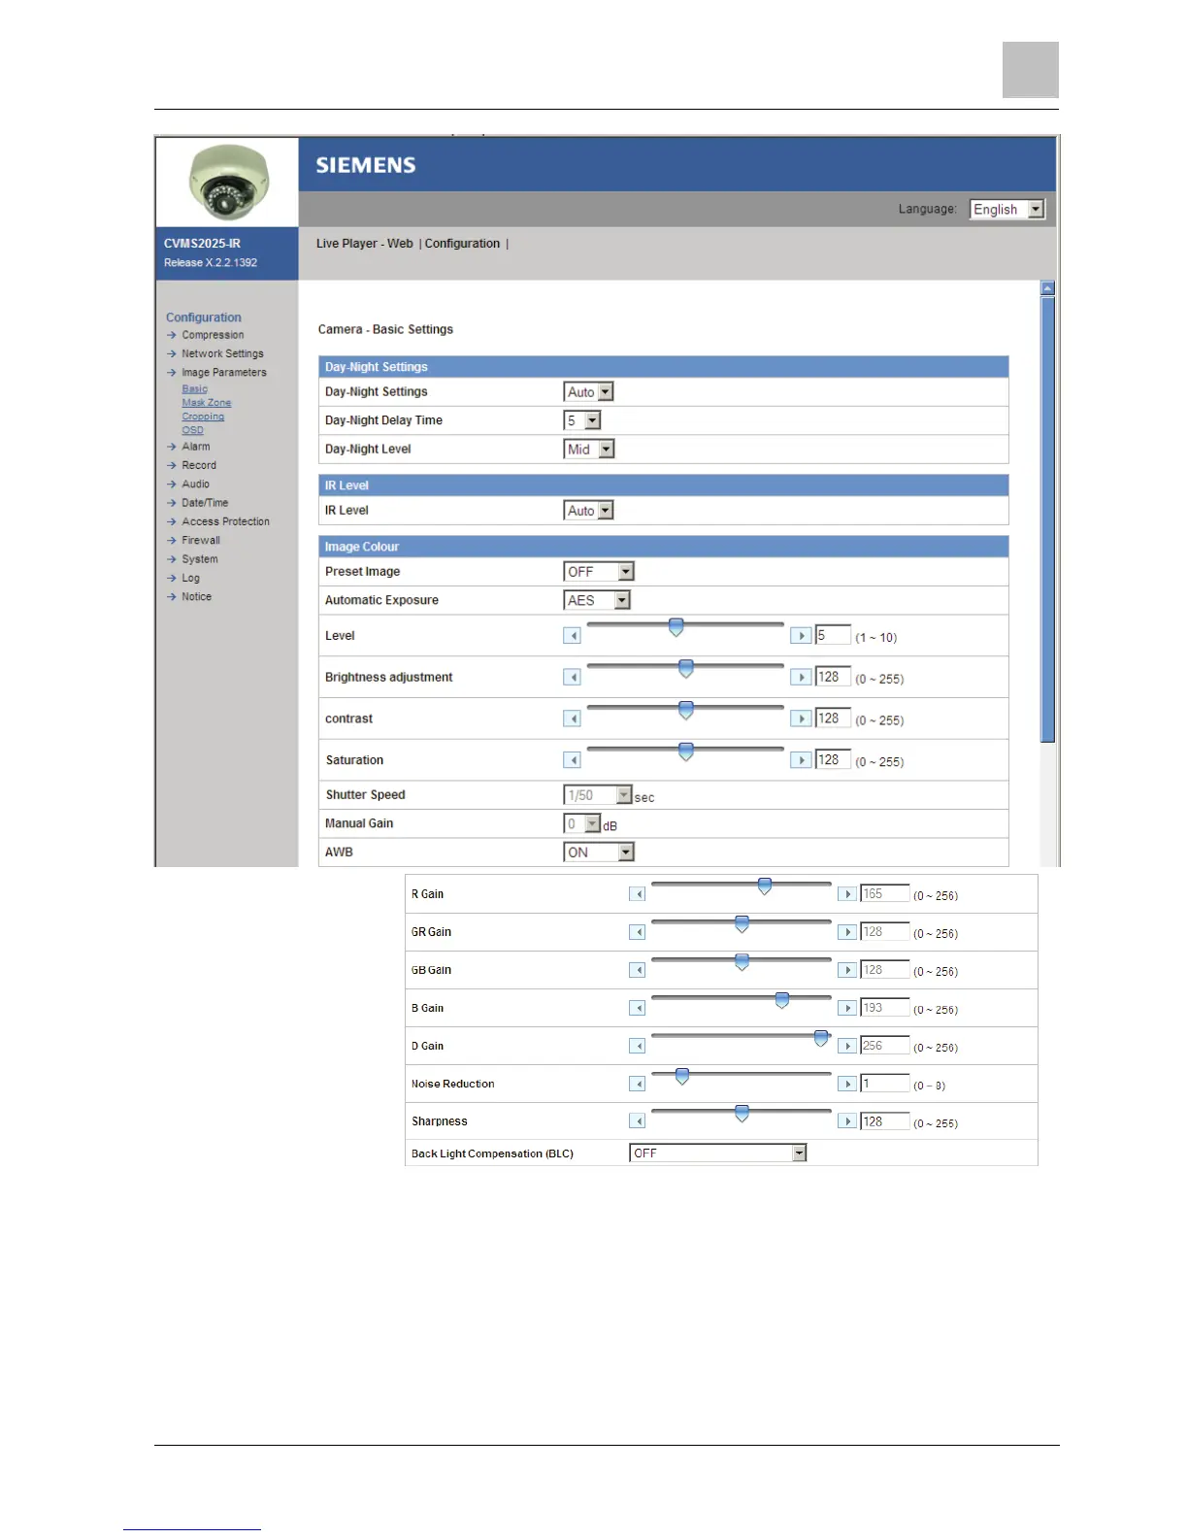This screenshot has width=1188, height=1538.
Task: Increase contrast using the right arrow
Action: (x=801, y=719)
